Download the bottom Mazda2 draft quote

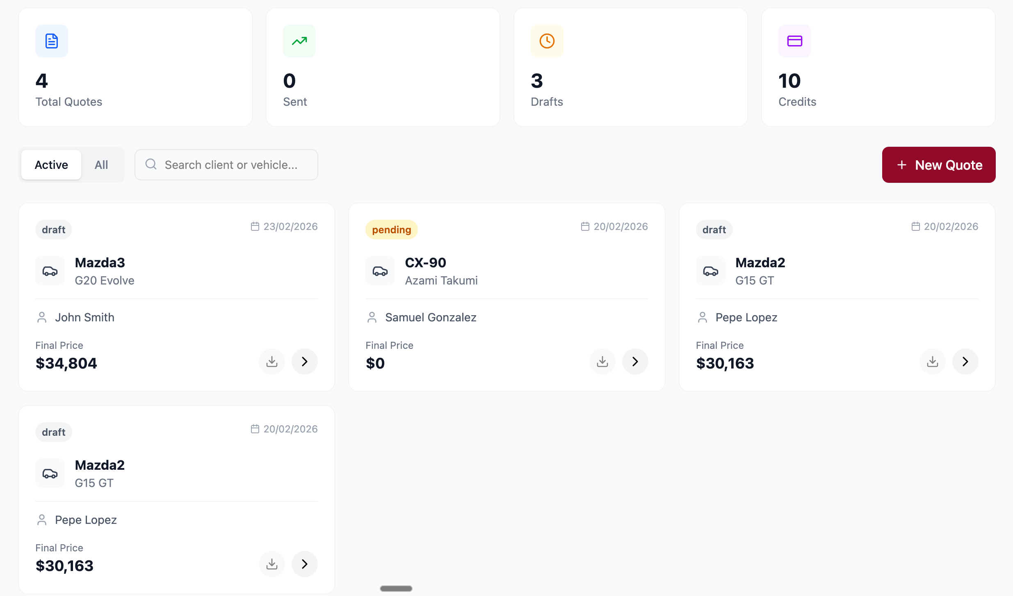(272, 564)
